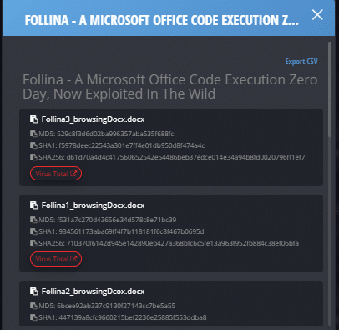The width and height of the screenshot is (339, 330).
Task: Click file icon beside Follina2_browsingDcox.docx
Action: tap(34, 292)
